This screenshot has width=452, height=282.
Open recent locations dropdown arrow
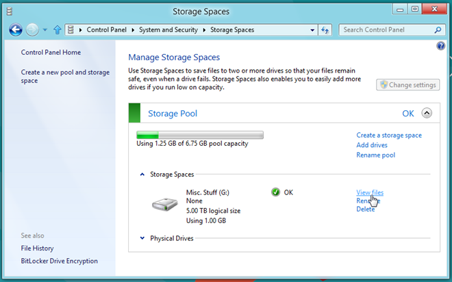(x=45, y=29)
